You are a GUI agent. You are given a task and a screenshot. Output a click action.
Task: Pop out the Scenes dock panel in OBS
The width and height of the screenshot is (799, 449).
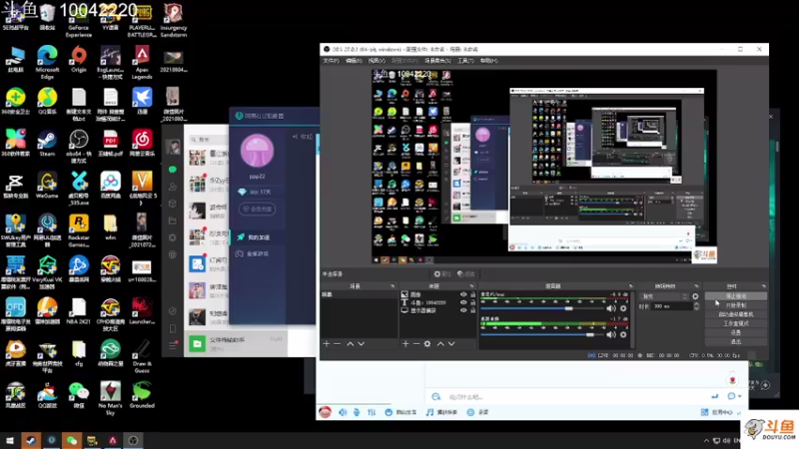(x=392, y=286)
